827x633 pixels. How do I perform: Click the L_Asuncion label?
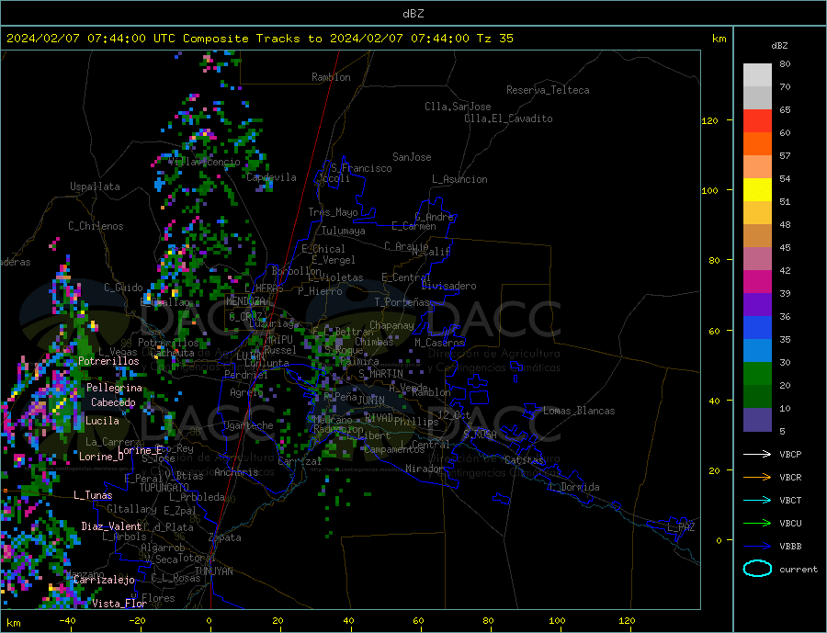coord(459,179)
